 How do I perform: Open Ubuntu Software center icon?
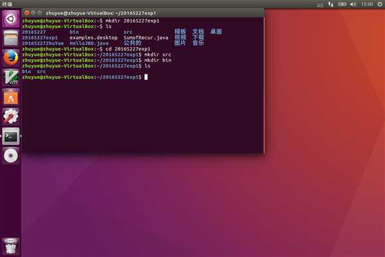[x=11, y=97]
